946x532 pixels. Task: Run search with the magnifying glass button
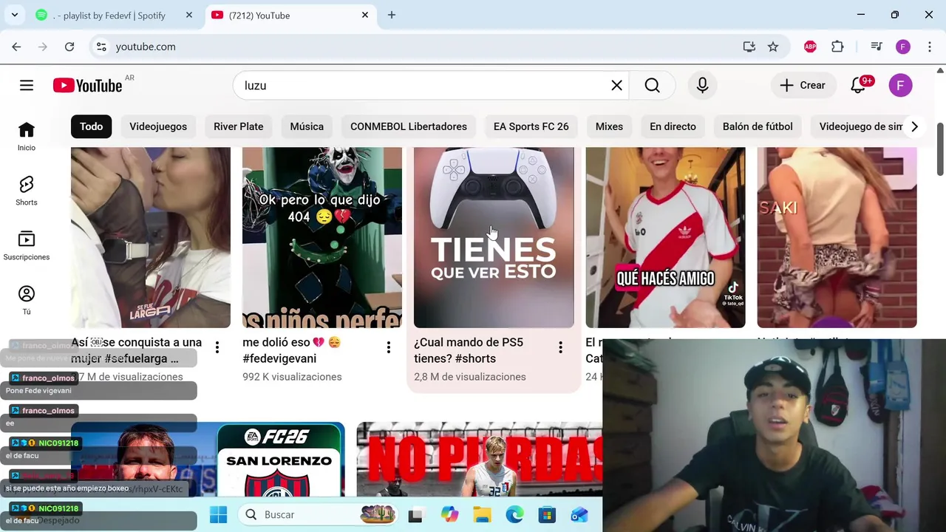click(652, 86)
